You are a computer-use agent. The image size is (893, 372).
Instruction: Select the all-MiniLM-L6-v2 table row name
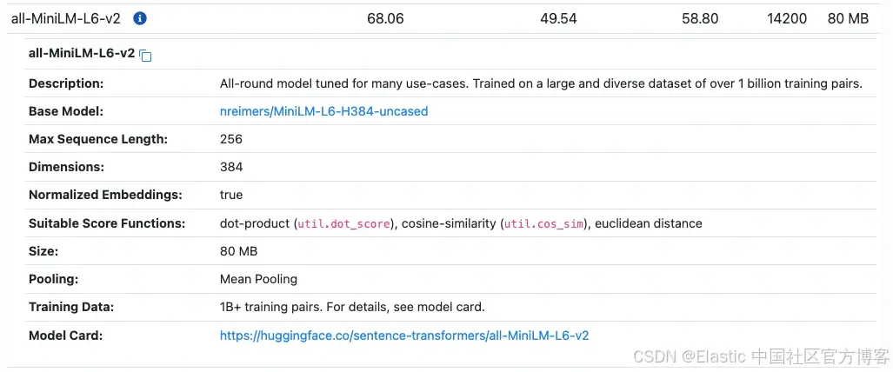click(66, 19)
